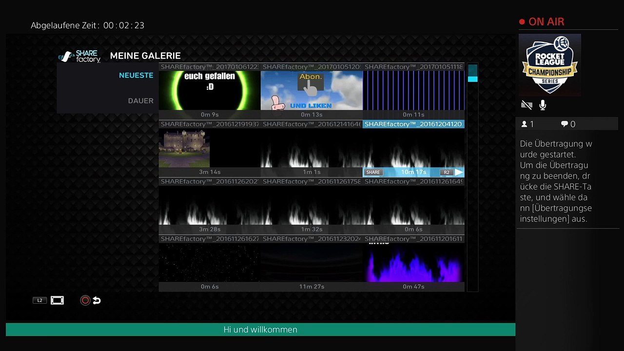Click the circle back arrow icon
This screenshot has width=624, height=351.
[x=91, y=300]
